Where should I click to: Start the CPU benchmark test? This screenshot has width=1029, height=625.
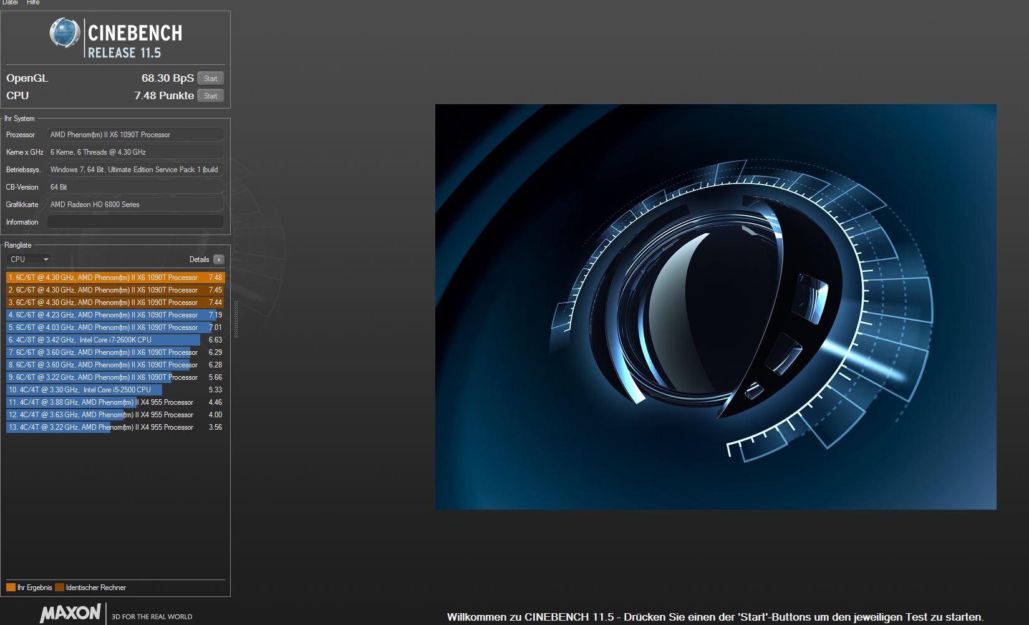pyautogui.click(x=211, y=96)
